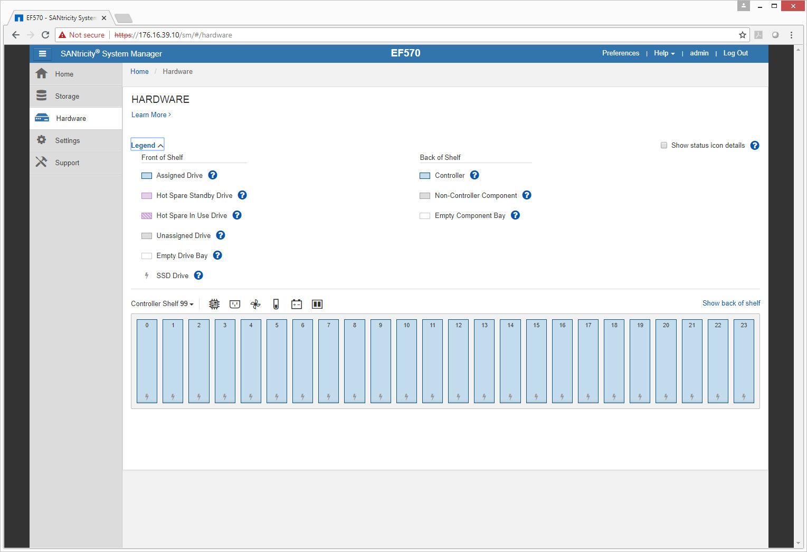
Task: Expand the Help menu in header
Action: [x=664, y=53]
